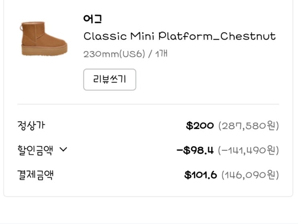
Task: Open the Classic Mini Platform_Chestnut product name
Action: [x=179, y=36]
